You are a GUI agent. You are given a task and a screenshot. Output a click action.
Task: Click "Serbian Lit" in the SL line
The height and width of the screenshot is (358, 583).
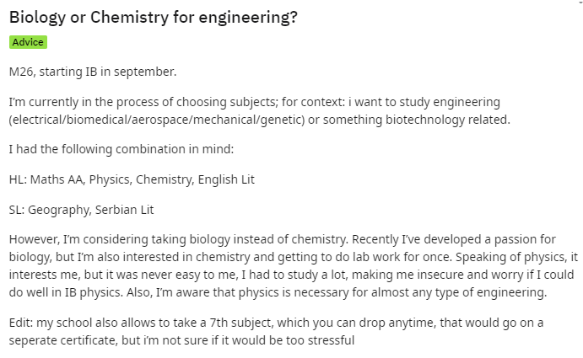coord(125,210)
